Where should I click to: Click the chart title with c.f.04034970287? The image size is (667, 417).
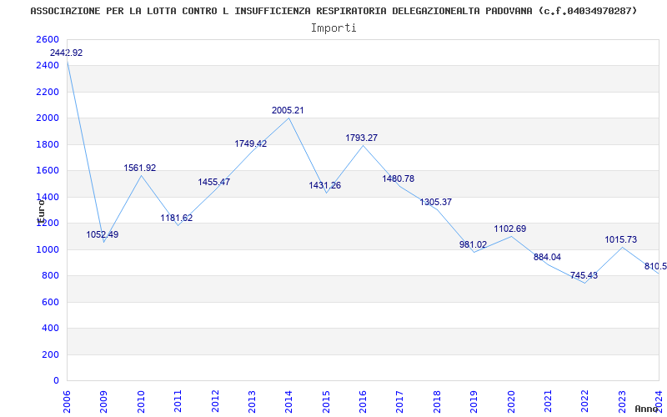334,11
